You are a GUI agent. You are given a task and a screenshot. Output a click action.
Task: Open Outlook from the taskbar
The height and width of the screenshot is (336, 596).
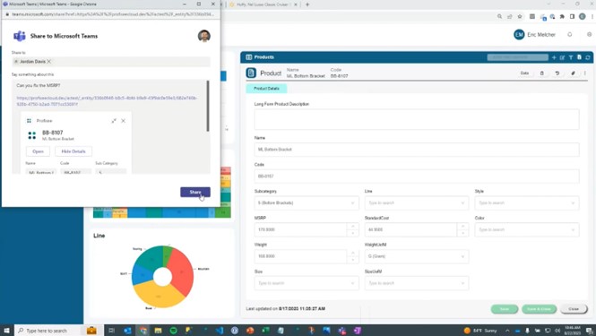[x=127, y=331]
